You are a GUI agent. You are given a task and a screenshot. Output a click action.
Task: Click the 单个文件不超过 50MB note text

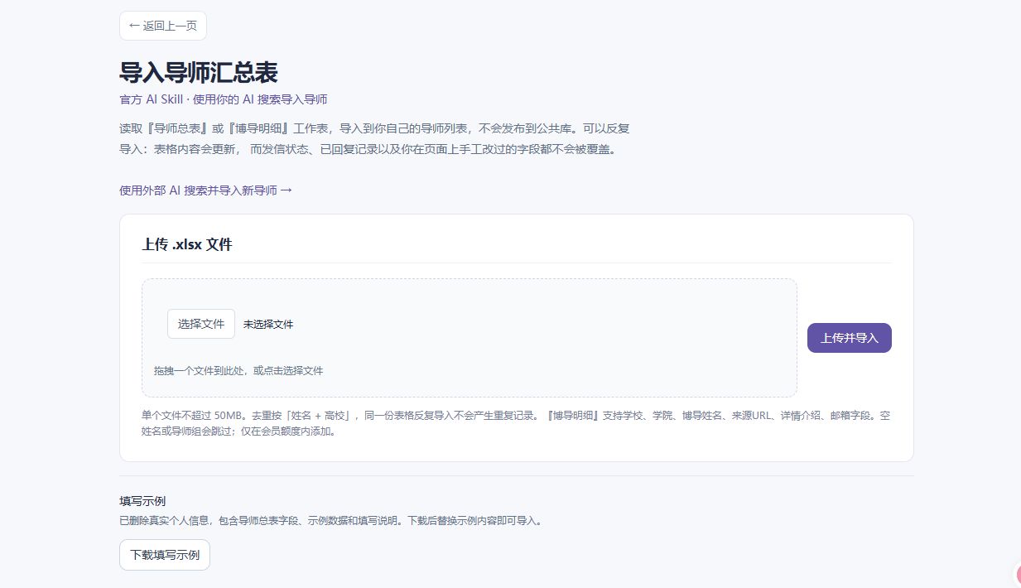(x=517, y=423)
